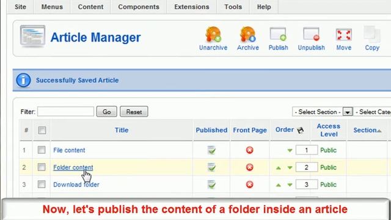Sort by Published column header

211,130
